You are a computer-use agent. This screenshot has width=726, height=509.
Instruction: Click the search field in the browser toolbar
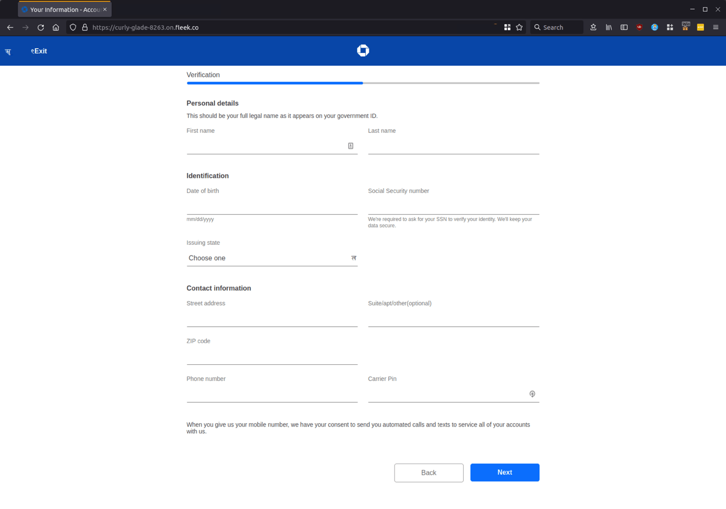557,27
